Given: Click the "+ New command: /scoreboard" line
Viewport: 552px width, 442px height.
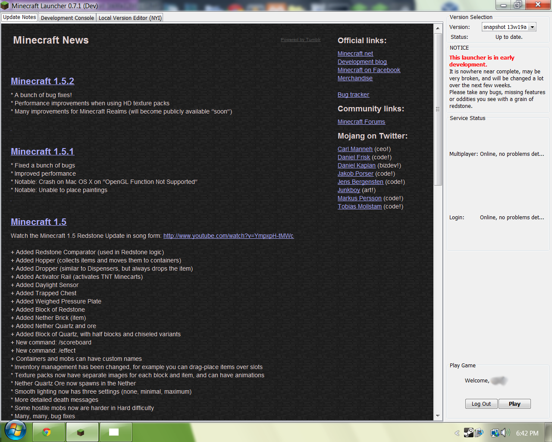Looking at the screenshot, I should (51, 342).
